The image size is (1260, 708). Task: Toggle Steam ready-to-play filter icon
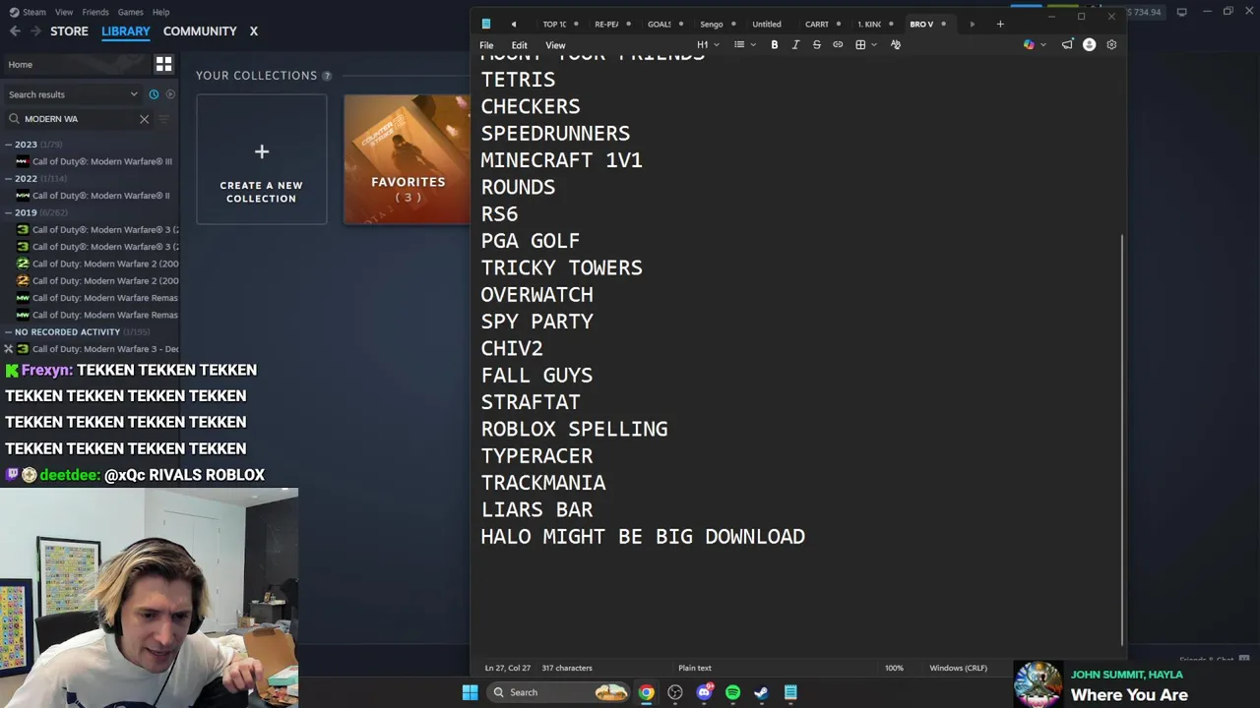[x=170, y=94]
